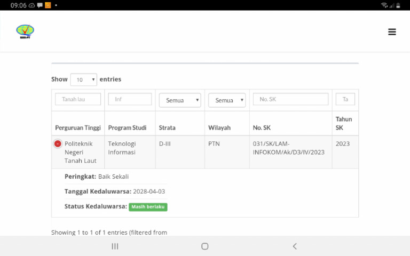410x256 pixels.
Task: Open the Strata filter dropdown
Action: point(180,100)
